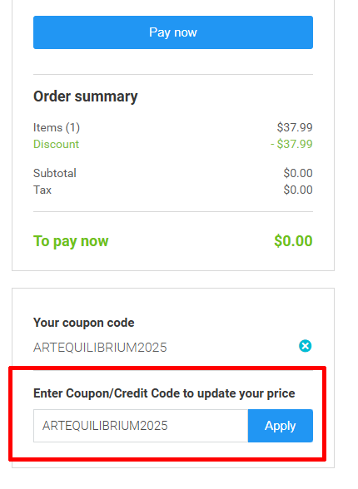Viewport: 358px width, 489px height.
Task: Click the green $0.00 total amount
Action: click(293, 241)
